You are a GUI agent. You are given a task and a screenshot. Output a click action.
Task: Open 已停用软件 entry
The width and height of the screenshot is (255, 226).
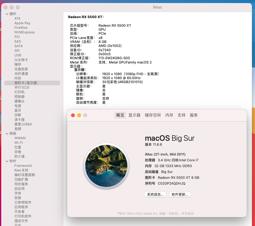click(23, 202)
